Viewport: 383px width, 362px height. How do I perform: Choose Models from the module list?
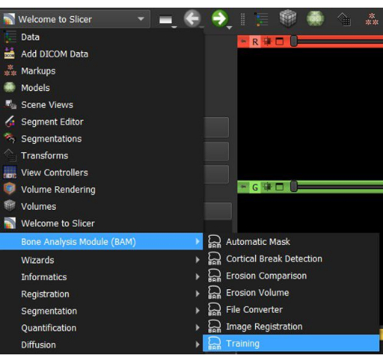102,88
